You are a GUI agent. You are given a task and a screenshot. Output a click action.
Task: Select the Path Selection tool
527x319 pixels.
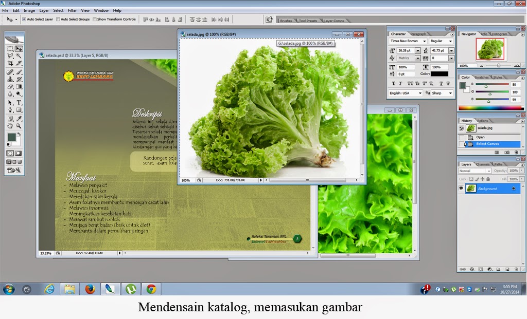click(10, 103)
